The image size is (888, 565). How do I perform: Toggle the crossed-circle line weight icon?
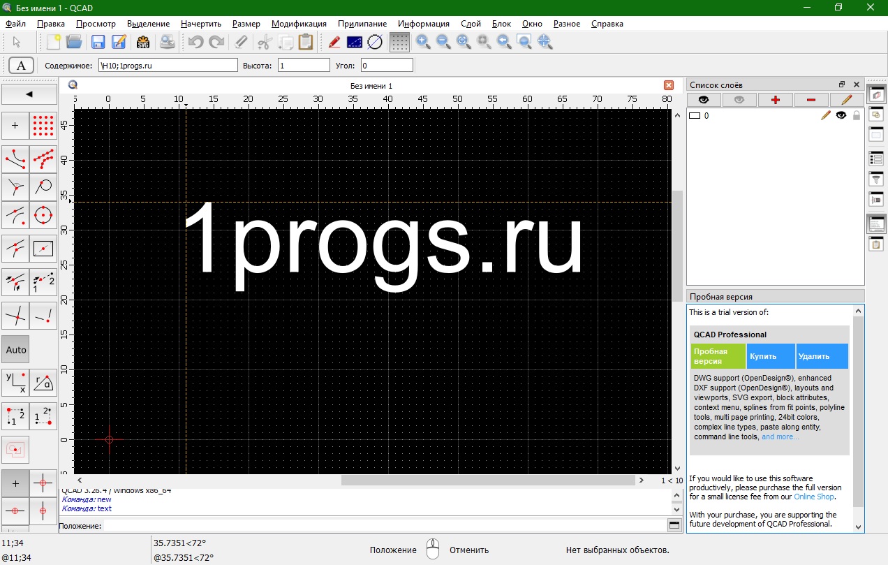pos(375,42)
